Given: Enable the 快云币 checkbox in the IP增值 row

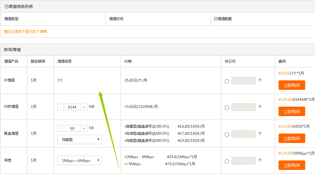Looking at the screenshot, I should [227, 81].
